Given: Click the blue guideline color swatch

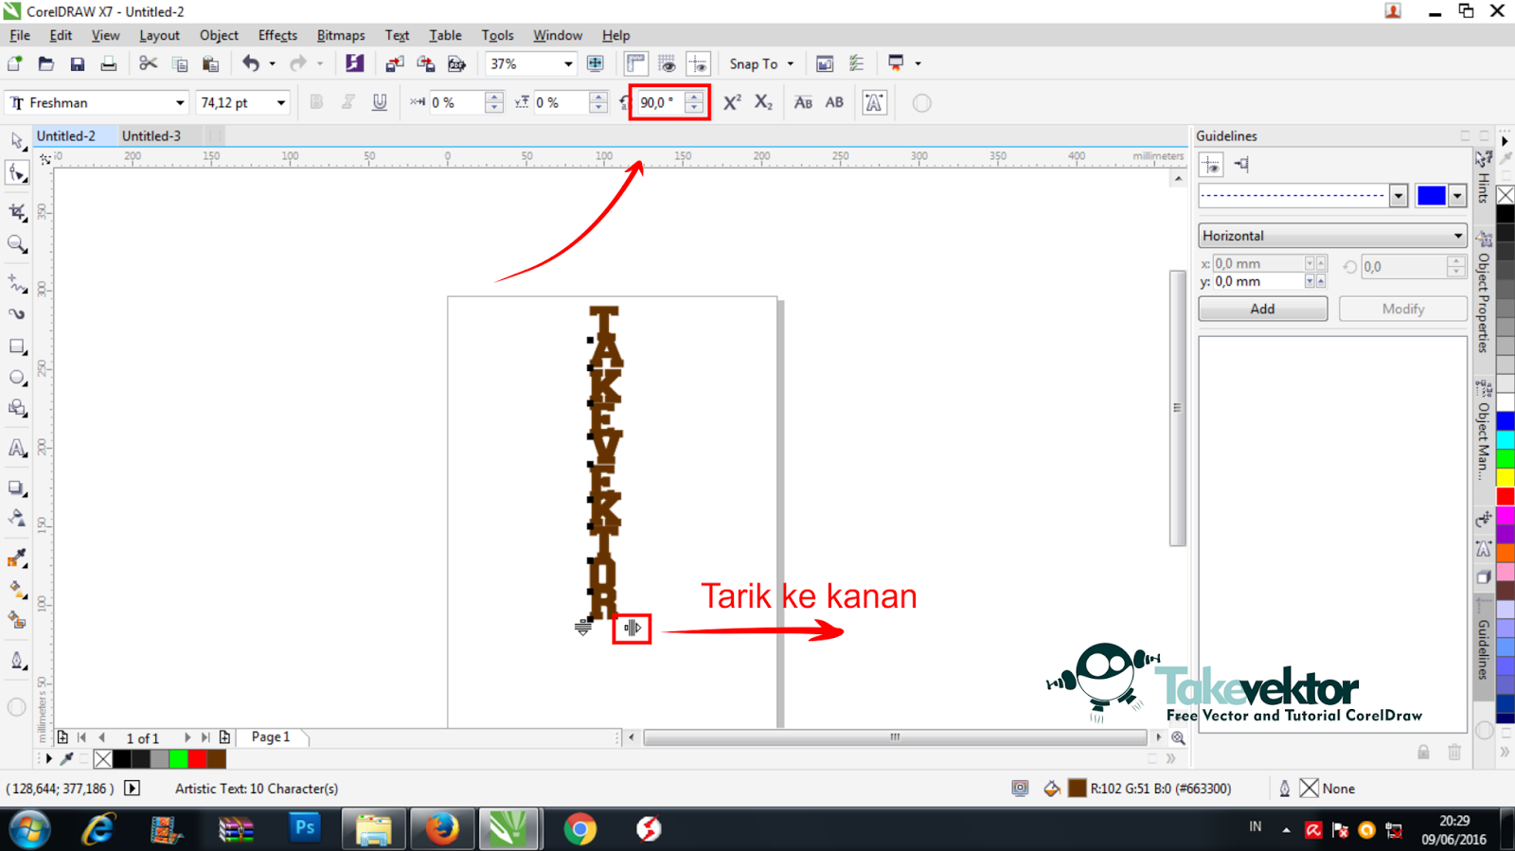Looking at the screenshot, I should (1431, 196).
